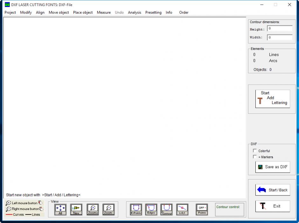Viewport: 299px width, 223px height.
Task: Activate the O-Contour icon
Action: [166, 209]
